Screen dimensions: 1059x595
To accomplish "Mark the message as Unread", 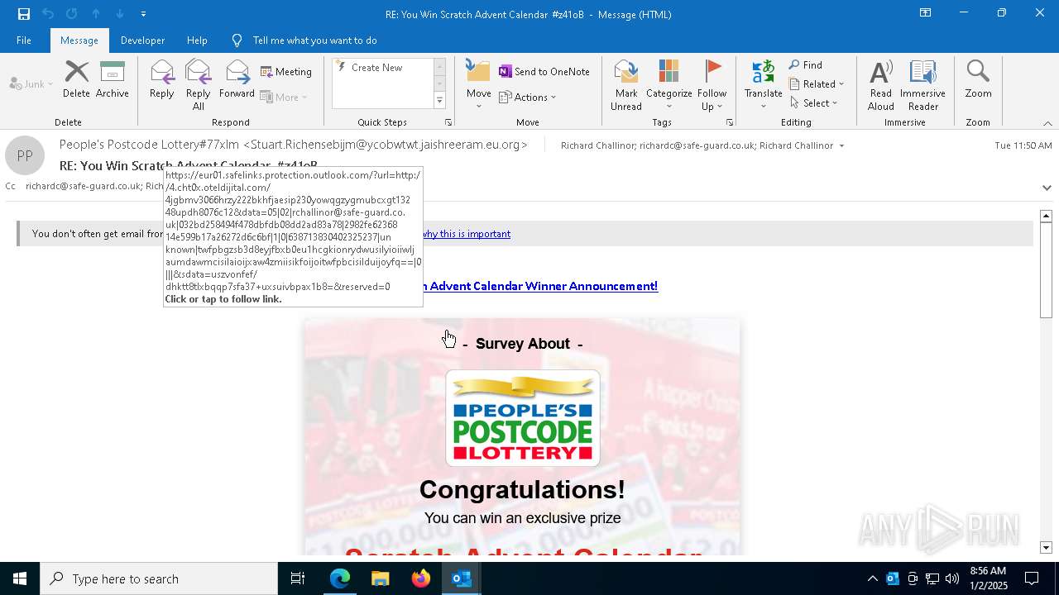I will click(x=626, y=85).
